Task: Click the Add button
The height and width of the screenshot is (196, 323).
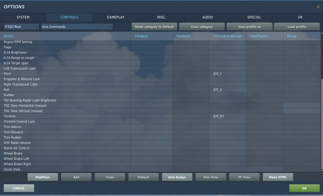Action: click(76, 177)
